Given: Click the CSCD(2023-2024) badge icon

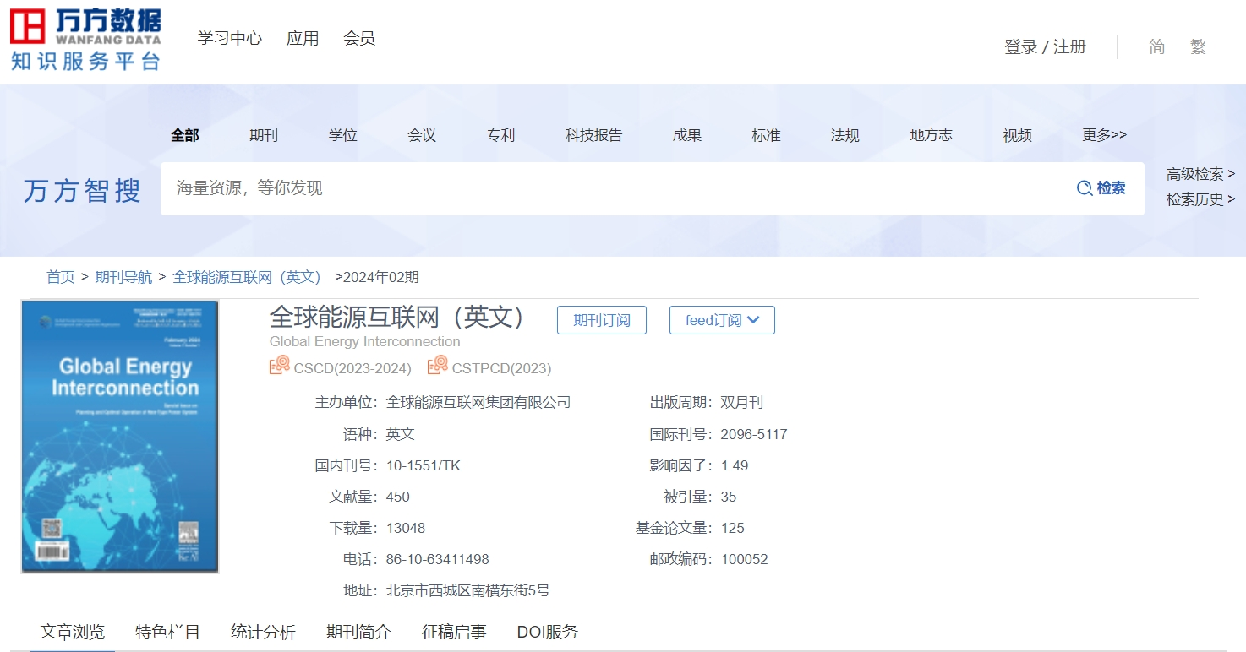Looking at the screenshot, I should (280, 366).
